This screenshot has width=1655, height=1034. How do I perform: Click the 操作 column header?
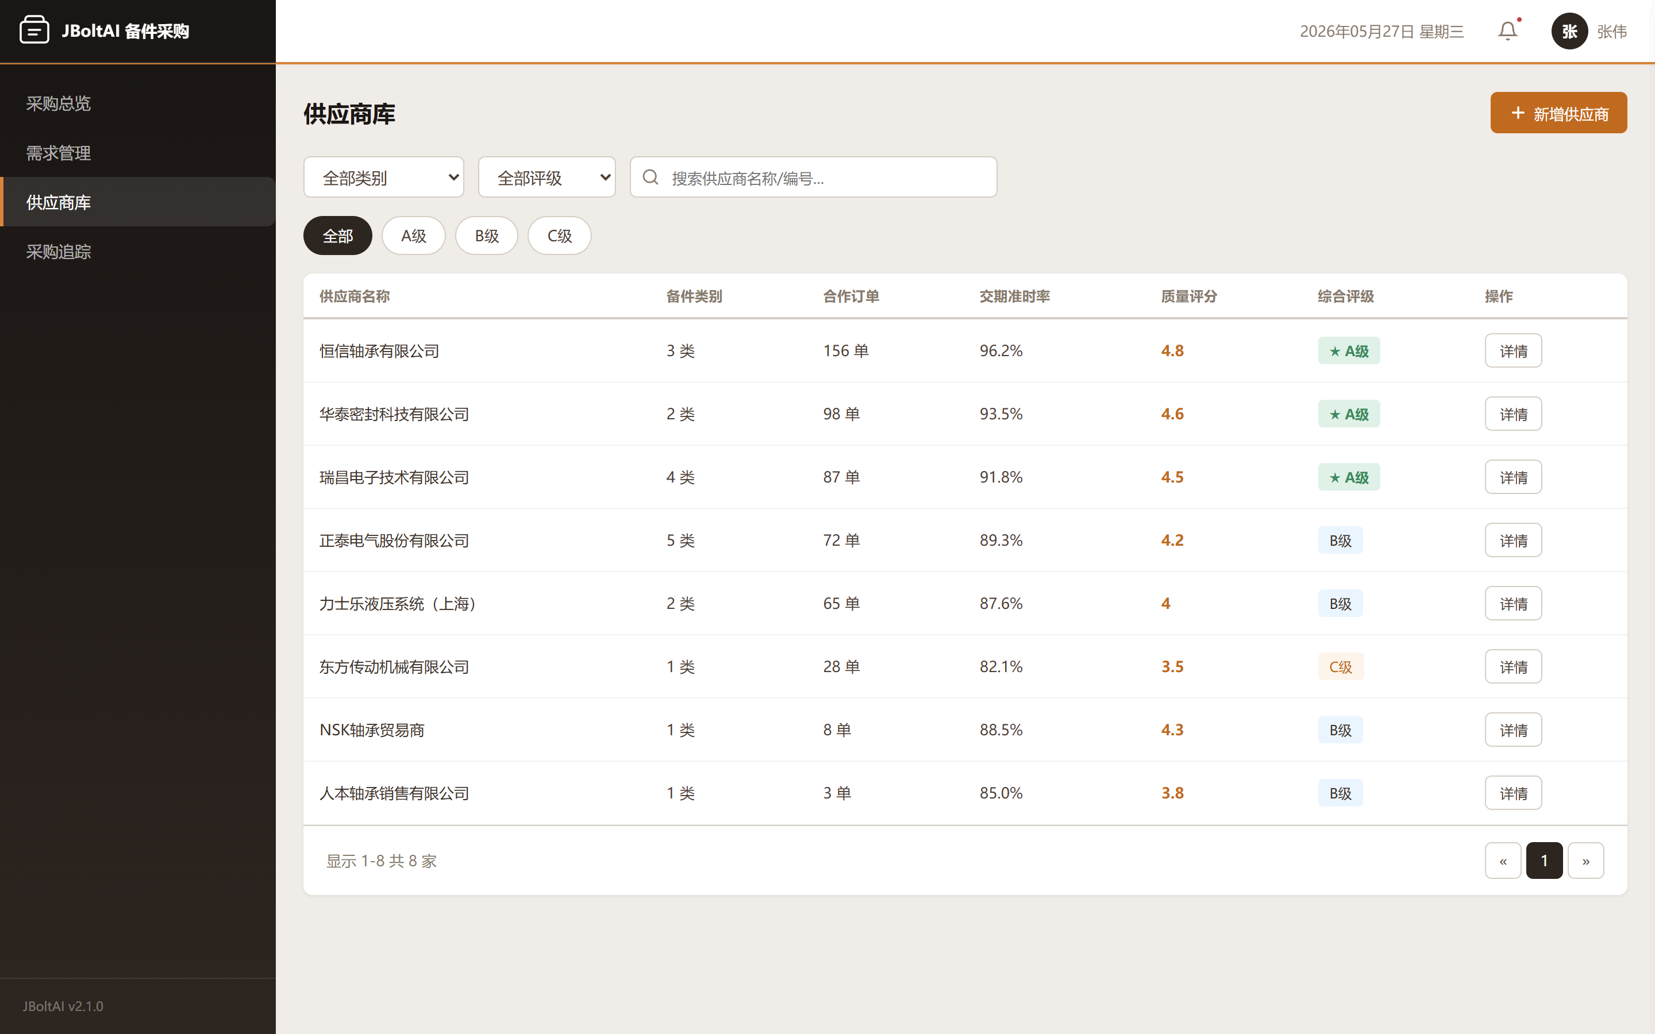(x=1498, y=296)
